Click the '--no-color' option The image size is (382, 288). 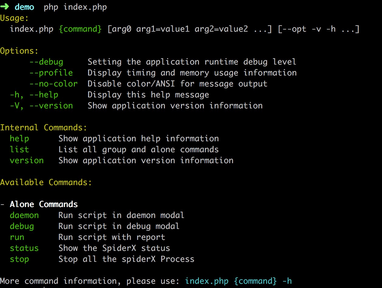(54, 84)
